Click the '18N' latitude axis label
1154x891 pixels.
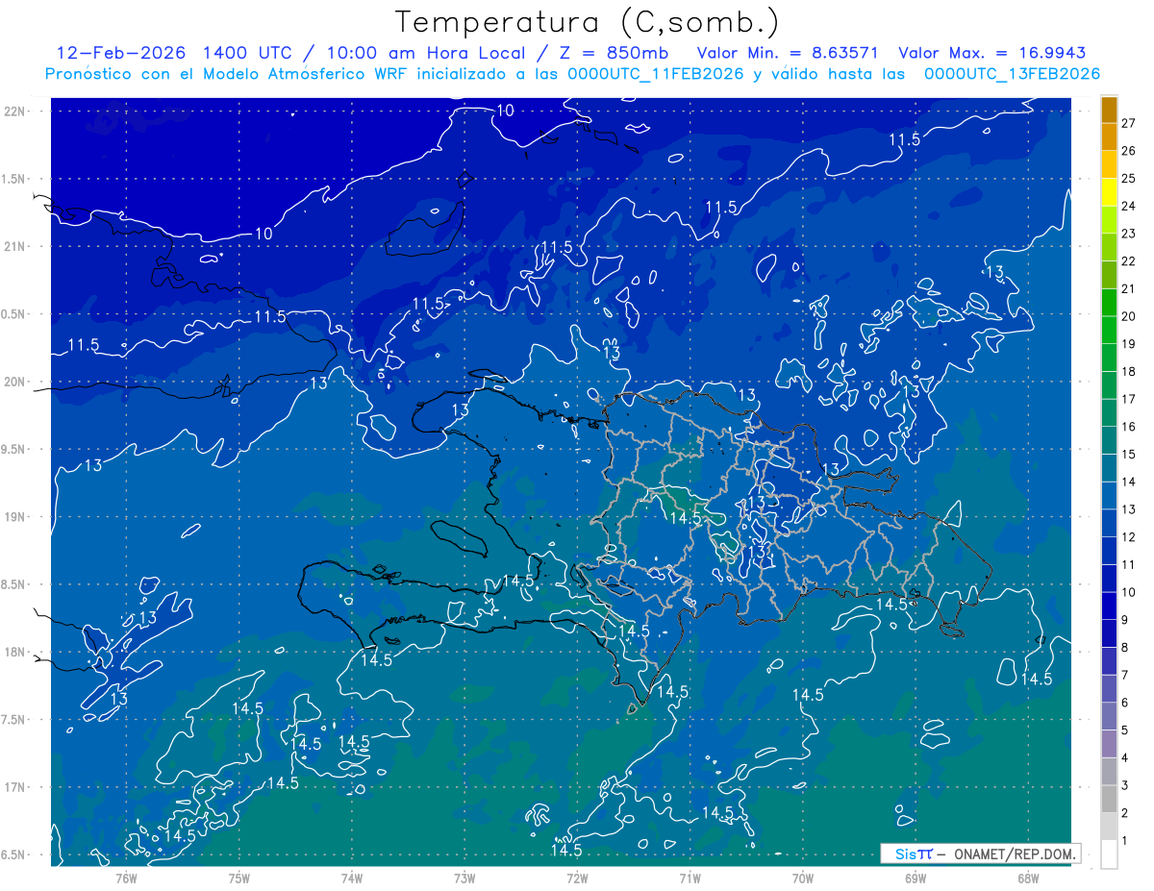point(16,653)
